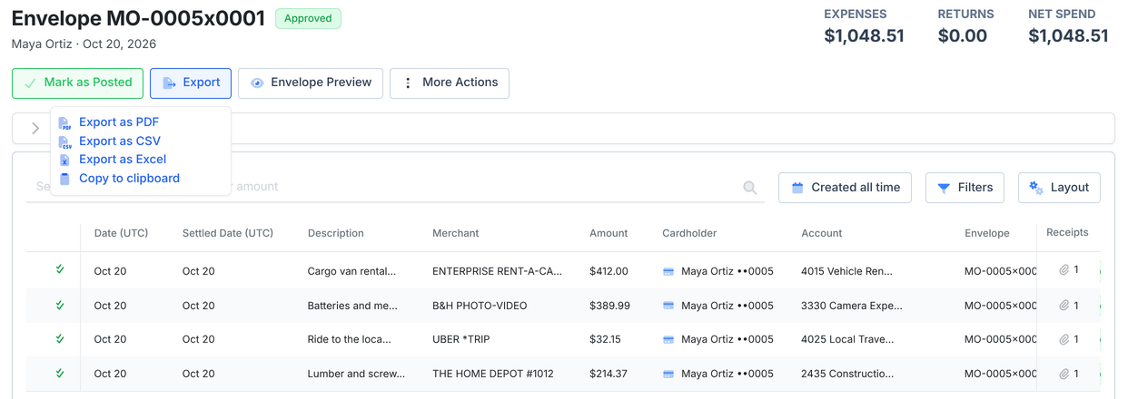The width and height of the screenshot is (1128, 399).
Task: Click the green double-check status for Cargo van rental
Action: click(x=60, y=269)
